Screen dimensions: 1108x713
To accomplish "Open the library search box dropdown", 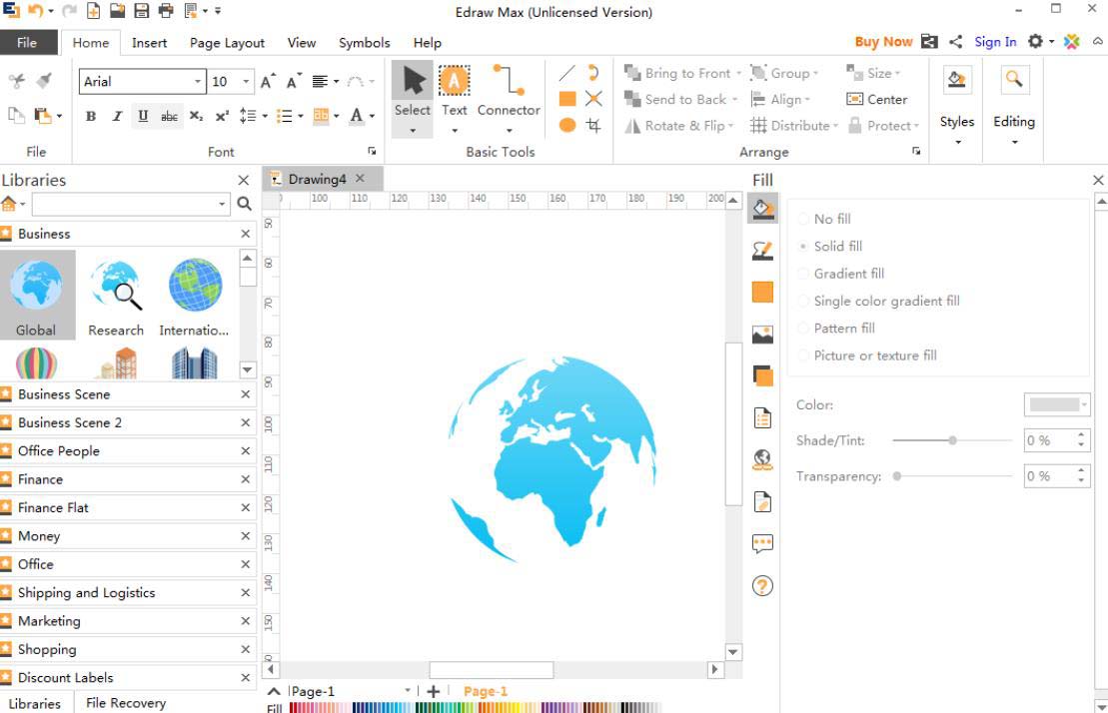I will [x=222, y=204].
